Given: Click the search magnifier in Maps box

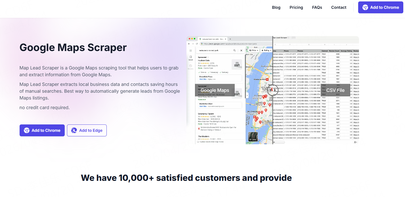Looking at the screenshot, I should coord(234,50).
